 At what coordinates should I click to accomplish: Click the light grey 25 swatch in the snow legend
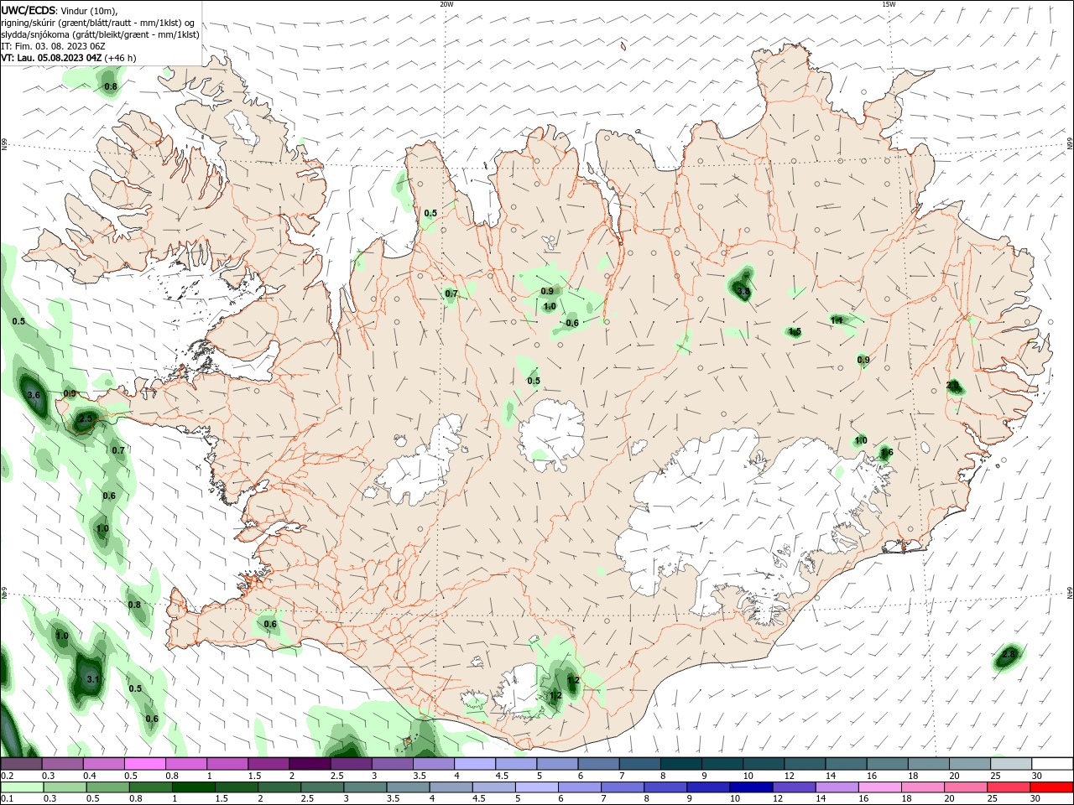coord(1010,764)
